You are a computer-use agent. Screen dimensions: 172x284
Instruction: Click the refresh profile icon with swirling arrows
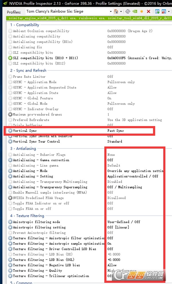point(128,11)
